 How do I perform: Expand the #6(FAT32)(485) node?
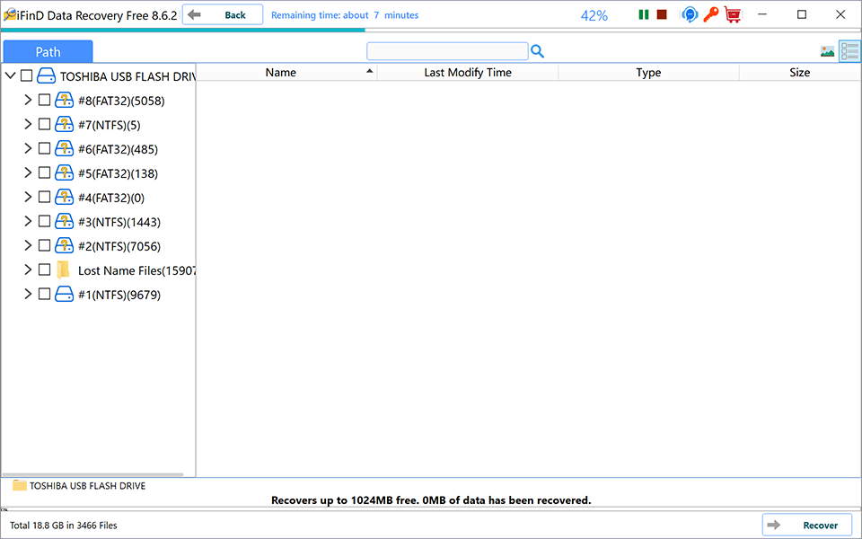point(28,148)
